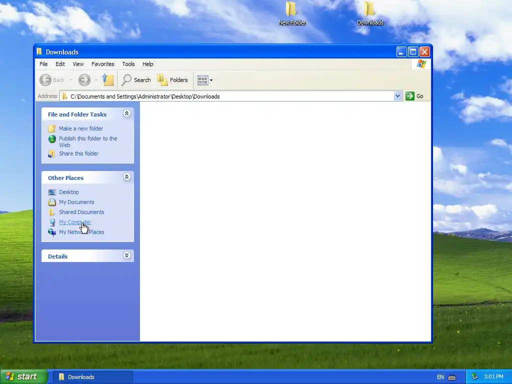
Task: Collapse the Other Places panel
Action: click(126, 177)
